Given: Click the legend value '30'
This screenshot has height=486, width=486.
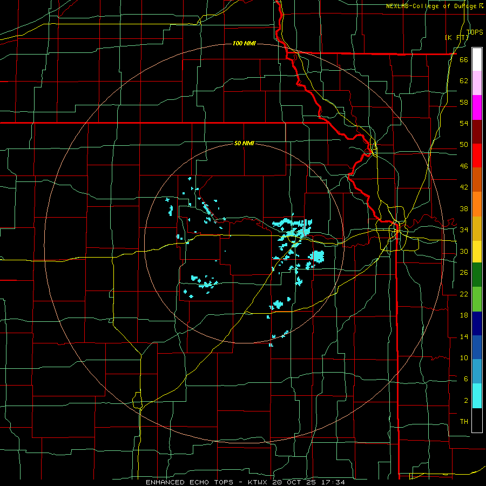Looking at the screenshot, I should (464, 251).
